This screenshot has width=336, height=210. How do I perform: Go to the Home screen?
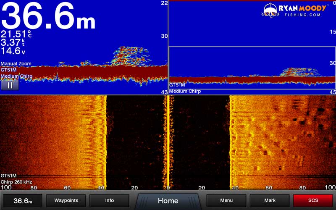(168, 201)
